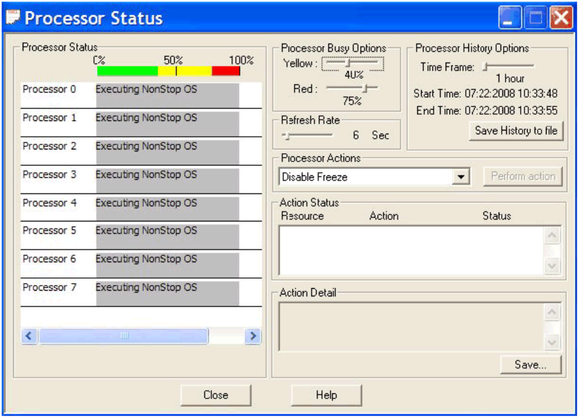Click Action Status scroll up arrow
Image resolution: width=580 pixels, height=418 pixels.
coord(552,236)
